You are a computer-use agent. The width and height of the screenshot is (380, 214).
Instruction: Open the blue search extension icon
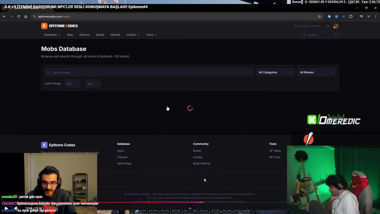(336, 16)
